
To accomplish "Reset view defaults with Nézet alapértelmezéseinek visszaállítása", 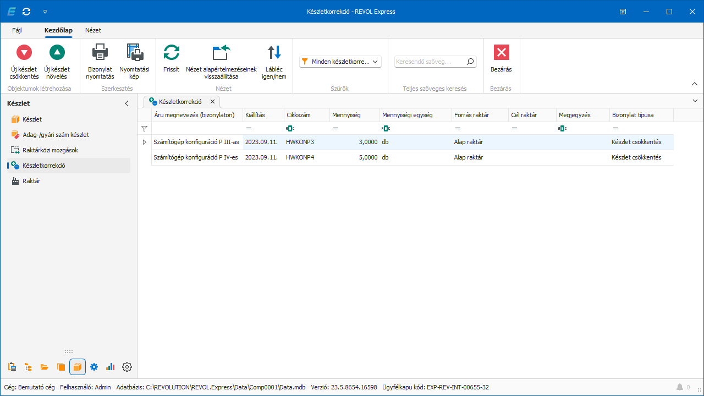I will pyautogui.click(x=221, y=53).
